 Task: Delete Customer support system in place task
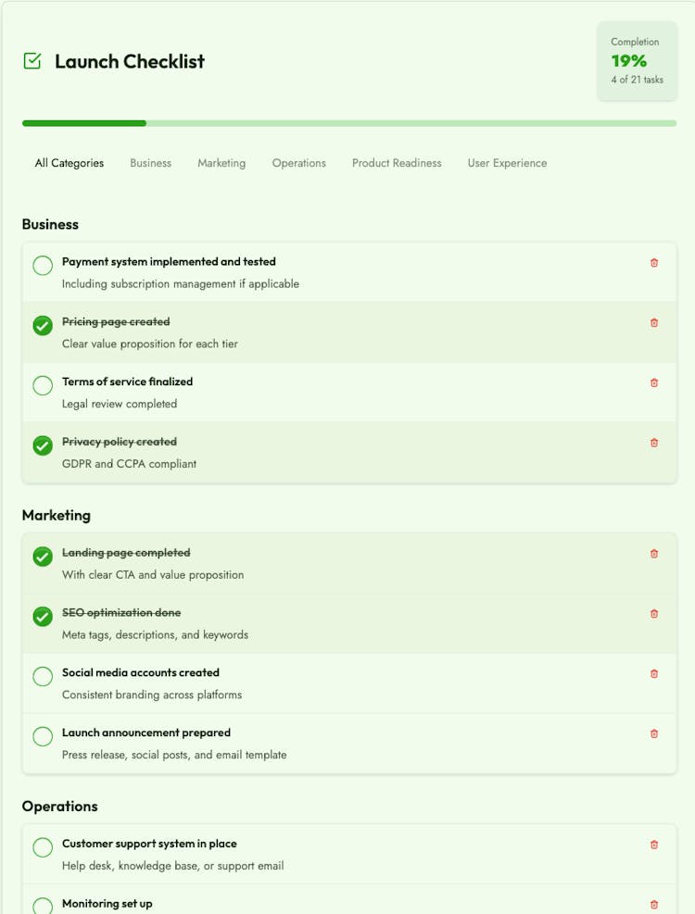(x=653, y=845)
